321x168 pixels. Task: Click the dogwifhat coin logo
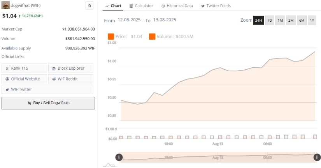pos(5,5)
